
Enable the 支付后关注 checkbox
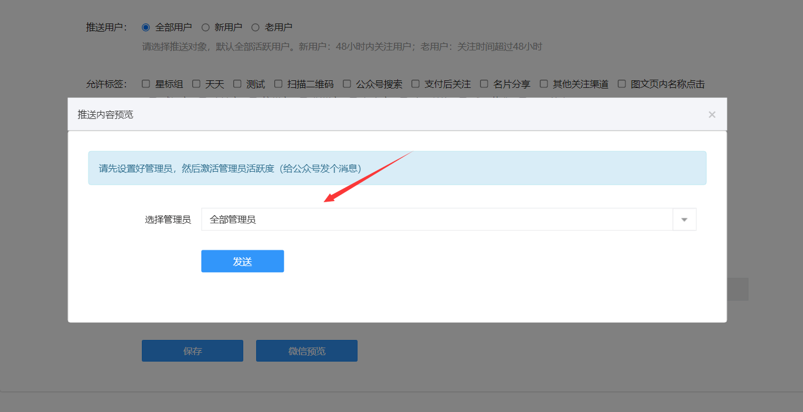point(416,84)
